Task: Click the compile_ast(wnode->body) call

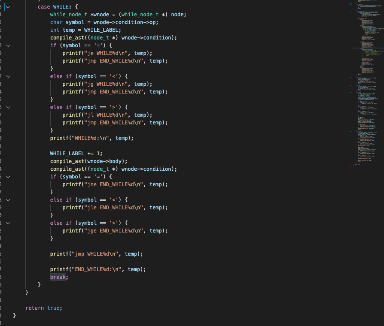Action: pos(88,161)
